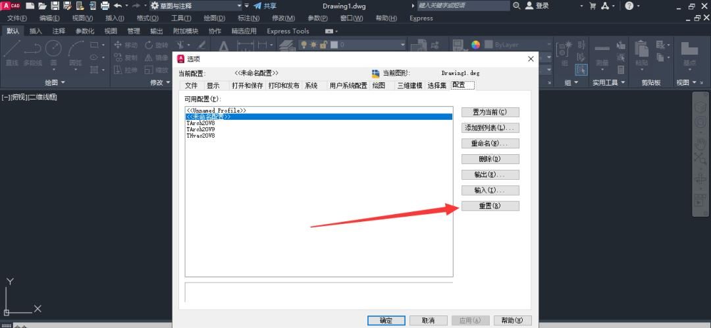The width and height of the screenshot is (711, 328).
Task: Open the 工具(T) menu
Action: (181, 18)
